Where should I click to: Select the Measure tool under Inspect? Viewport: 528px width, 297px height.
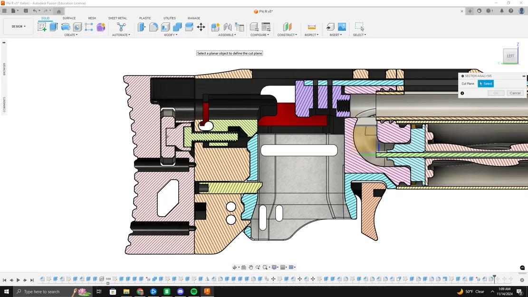pyautogui.click(x=312, y=27)
